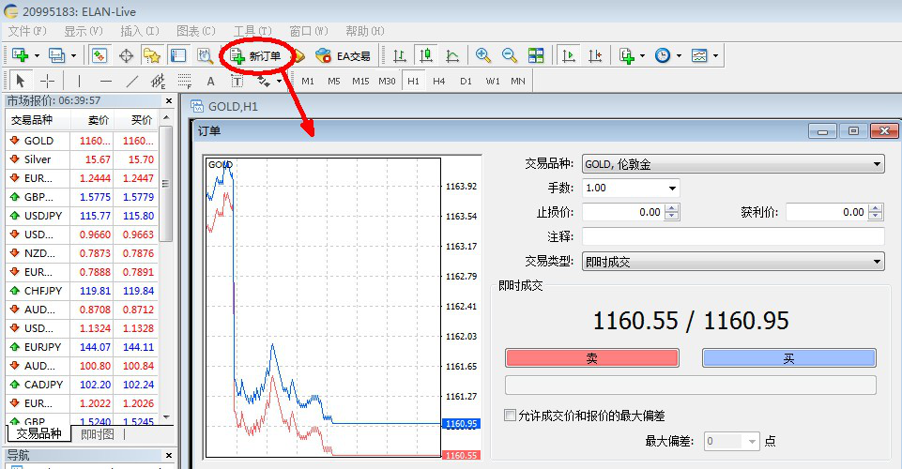
Task: Select the text label T tool
Action: coord(237,81)
